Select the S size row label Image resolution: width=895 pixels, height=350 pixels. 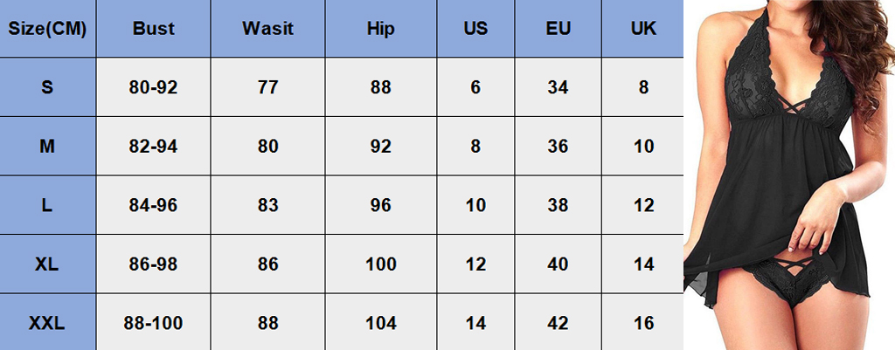pyautogui.click(x=47, y=87)
